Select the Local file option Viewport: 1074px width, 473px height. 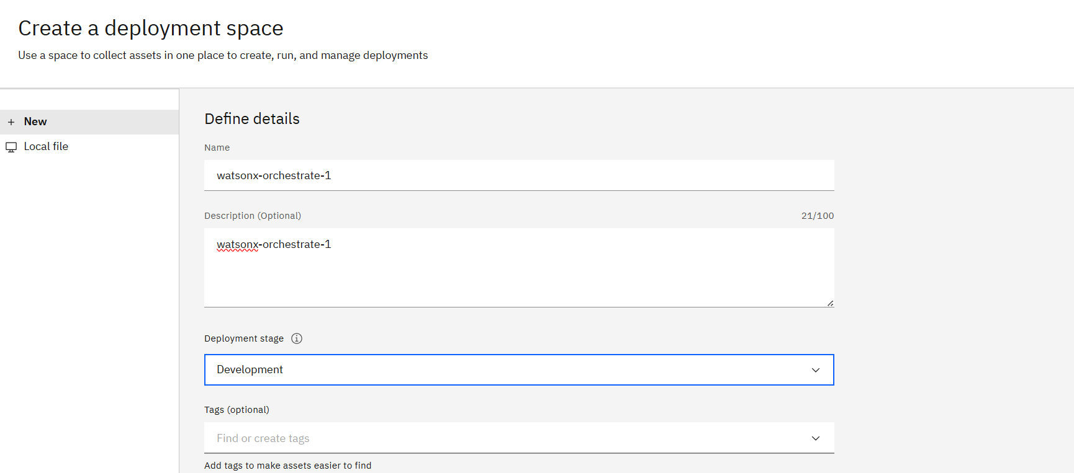tap(89, 147)
